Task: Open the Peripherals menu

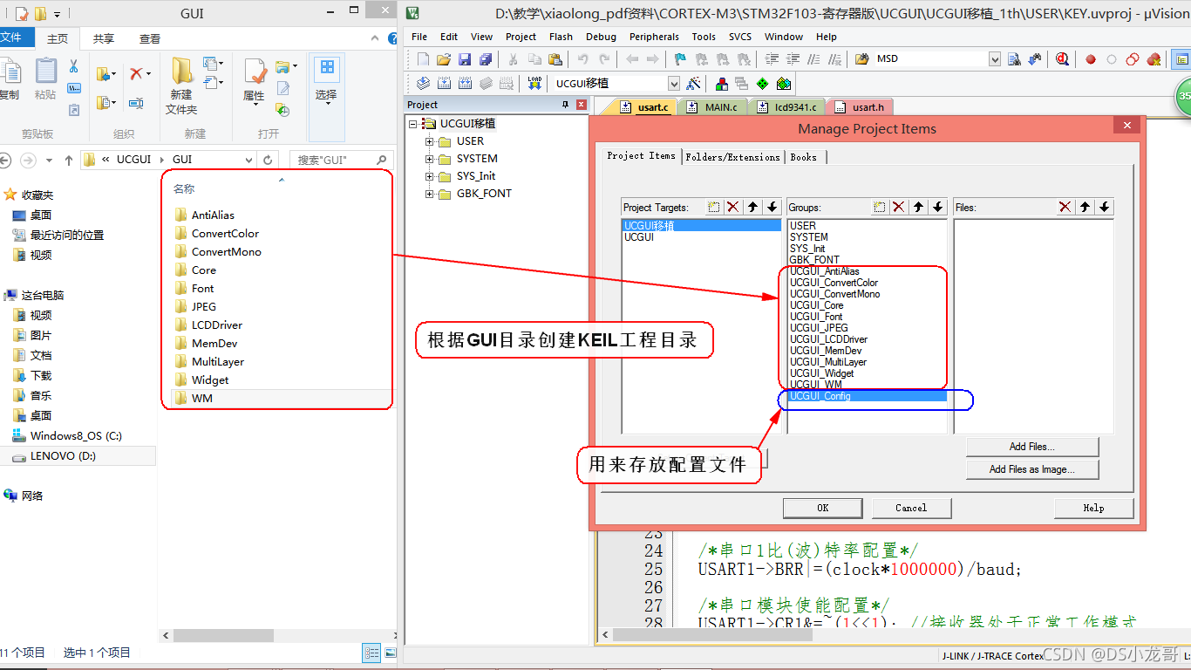Action: 654,37
